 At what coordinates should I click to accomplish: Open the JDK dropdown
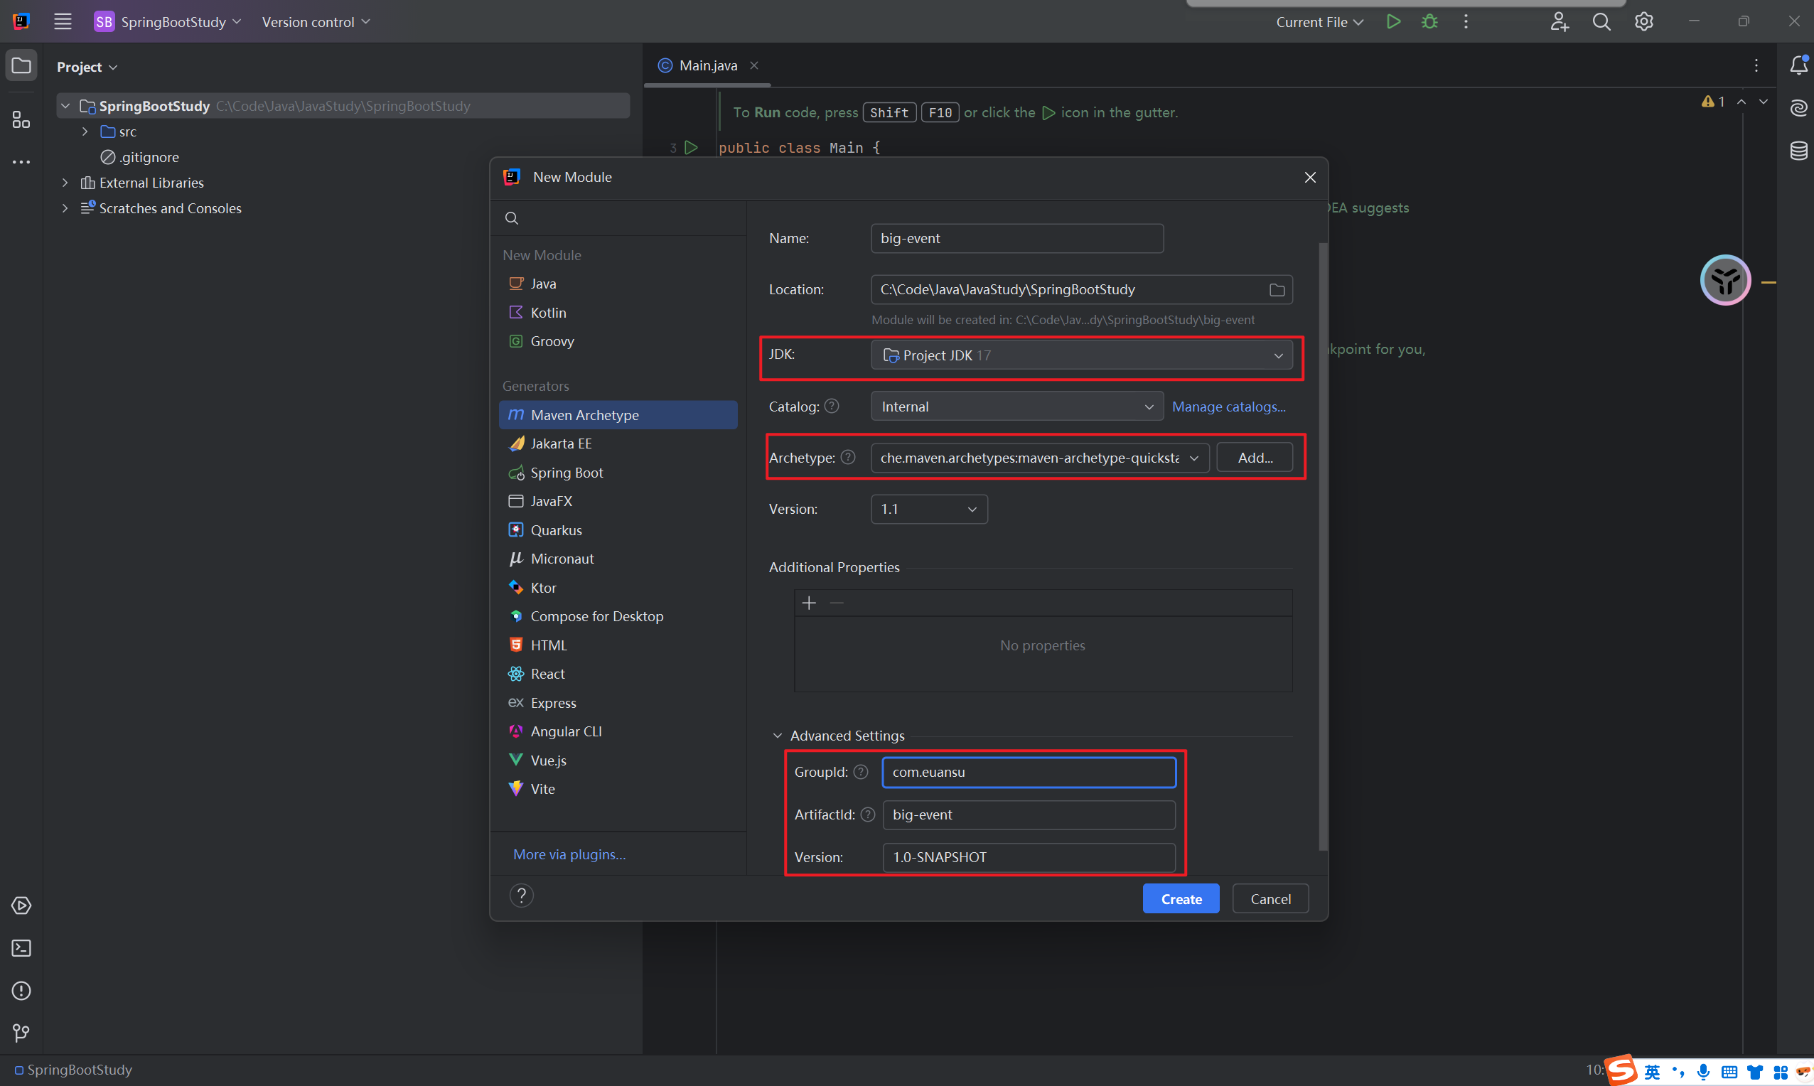[x=1080, y=355]
